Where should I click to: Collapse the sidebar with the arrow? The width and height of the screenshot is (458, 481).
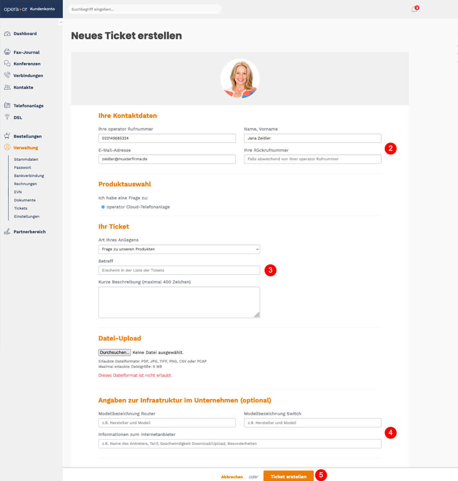[x=61, y=22]
